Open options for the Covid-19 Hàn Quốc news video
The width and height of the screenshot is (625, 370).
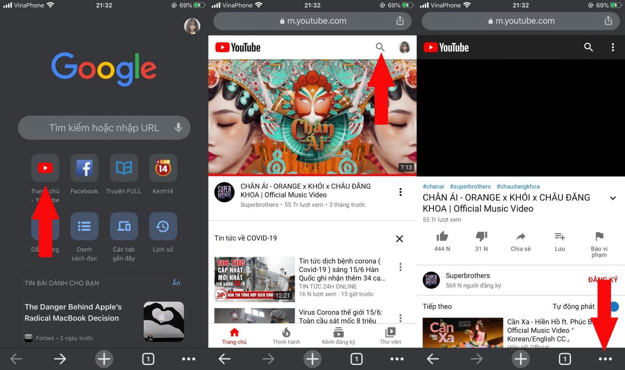click(x=400, y=267)
